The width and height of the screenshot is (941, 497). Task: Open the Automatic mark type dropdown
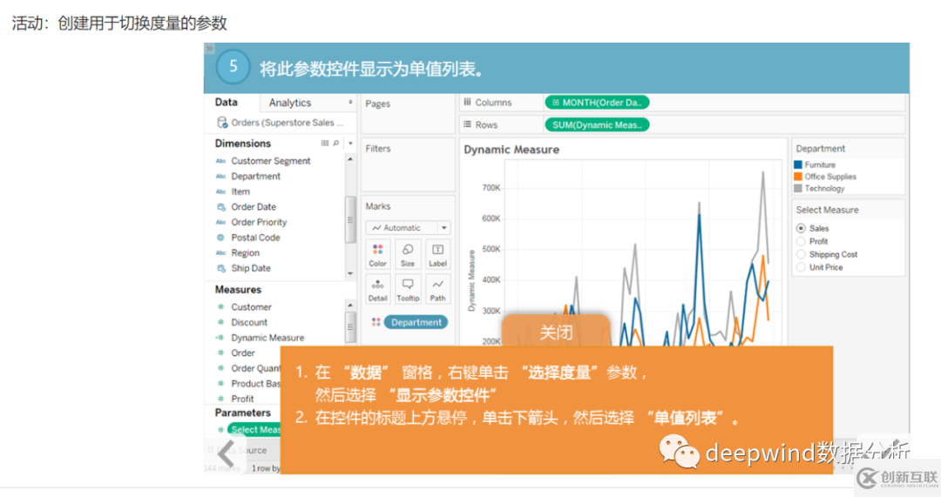(408, 228)
